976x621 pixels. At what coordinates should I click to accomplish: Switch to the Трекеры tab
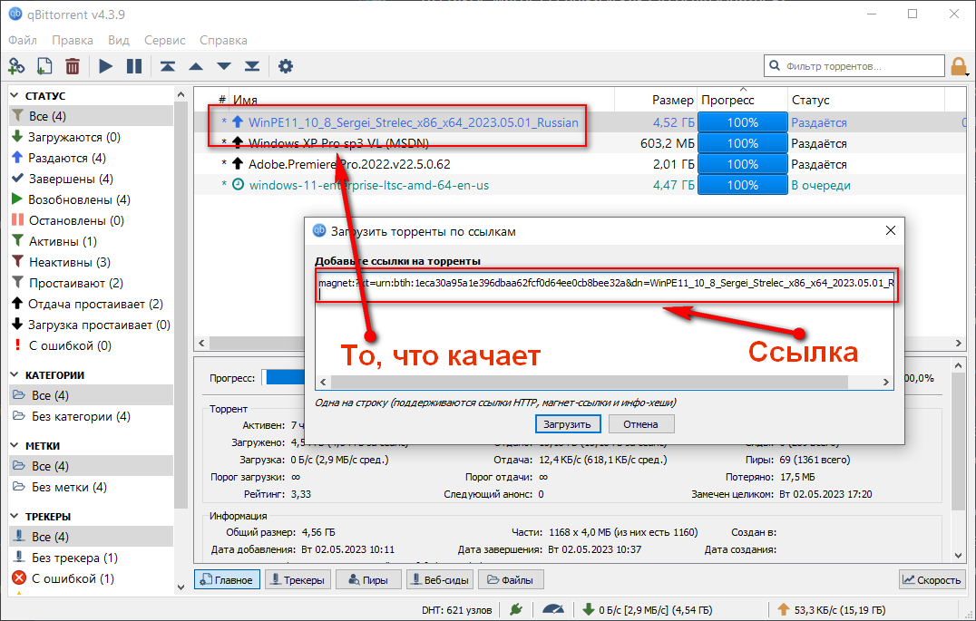point(298,580)
